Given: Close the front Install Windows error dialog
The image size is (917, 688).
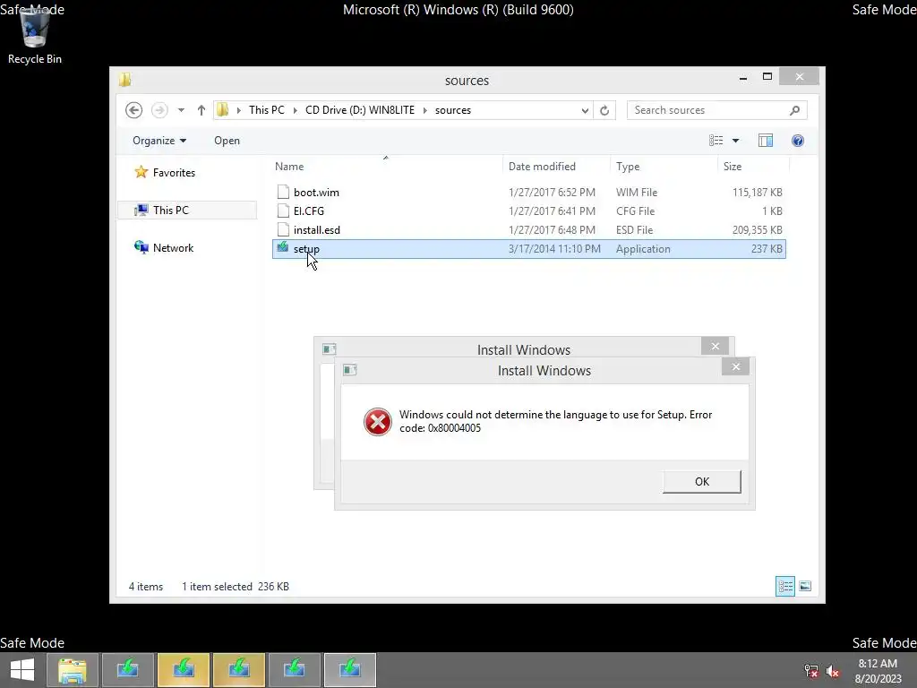Looking at the screenshot, I should pos(736,366).
